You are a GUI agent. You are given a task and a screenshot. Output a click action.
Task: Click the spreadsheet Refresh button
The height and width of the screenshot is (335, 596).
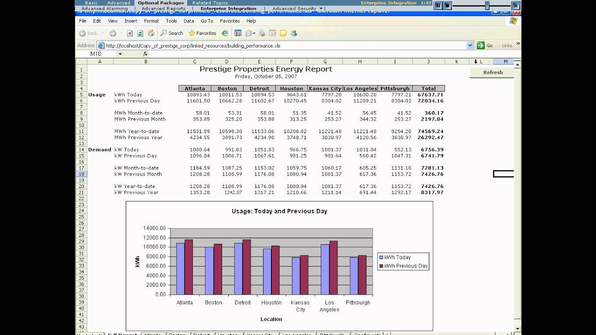coord(493,73)
